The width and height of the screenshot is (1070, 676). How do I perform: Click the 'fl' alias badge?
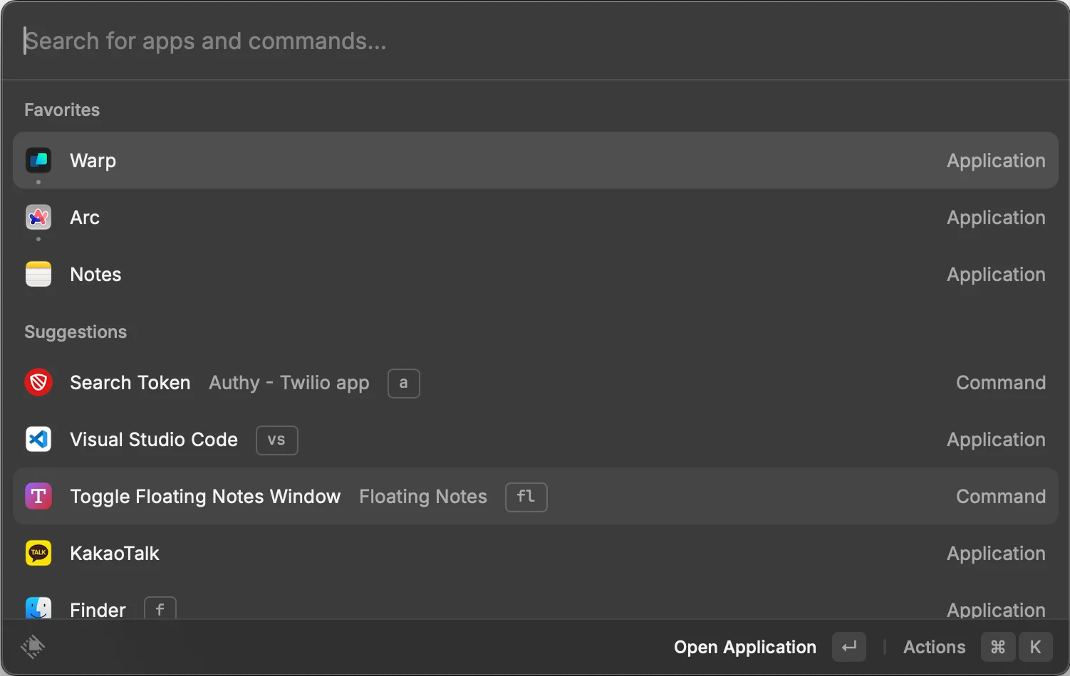526,497
